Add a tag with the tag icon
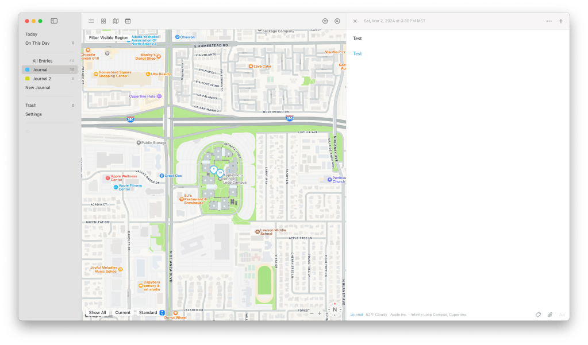 click(x=538, y=315)
